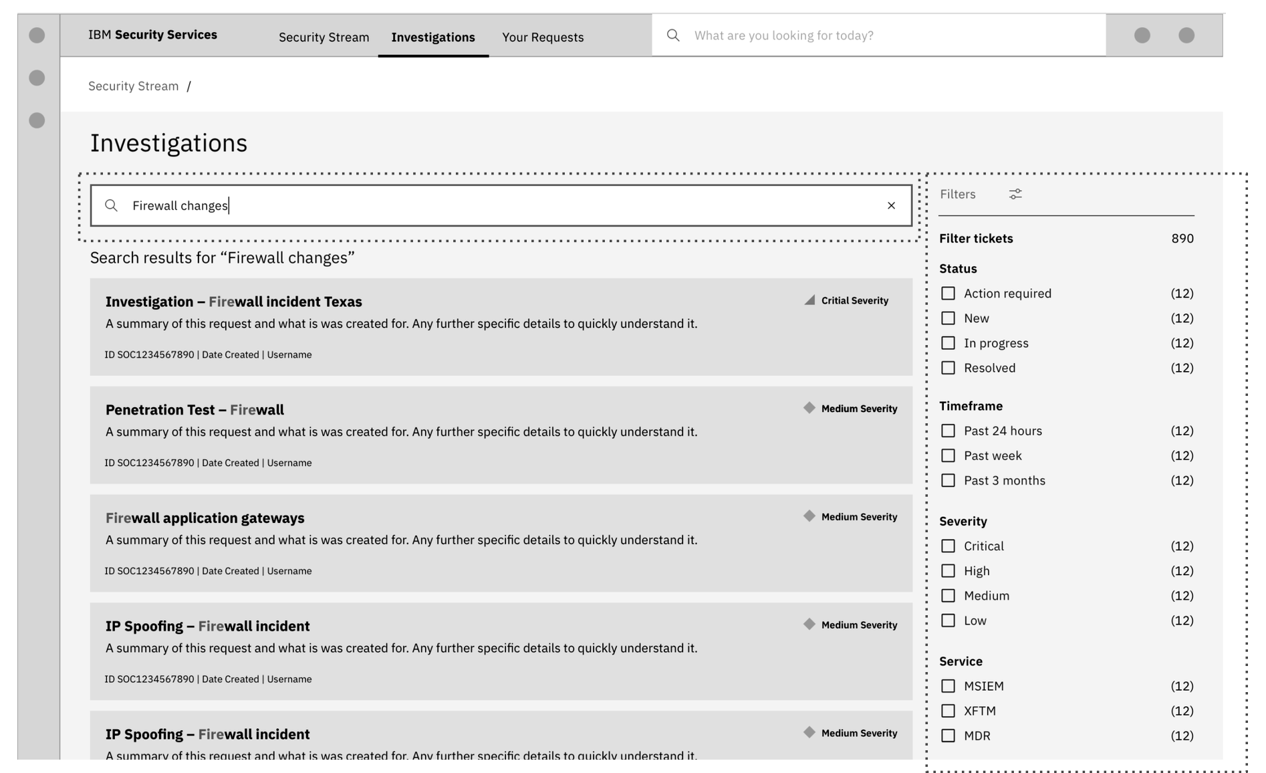Click the first round header icon after search
This screenshot has height=773, width=1266.
pos(1142,35)
